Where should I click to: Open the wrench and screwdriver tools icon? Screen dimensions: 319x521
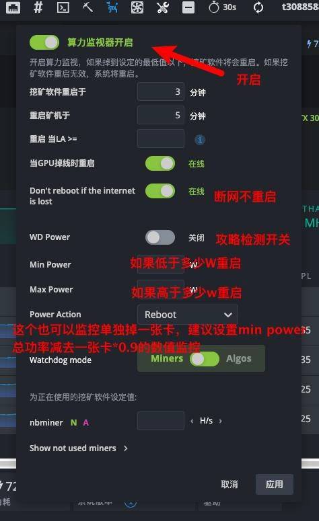click(163, 7)
